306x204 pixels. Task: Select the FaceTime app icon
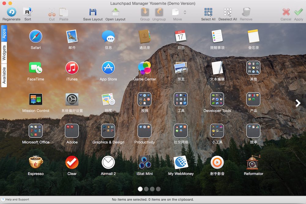36,68
